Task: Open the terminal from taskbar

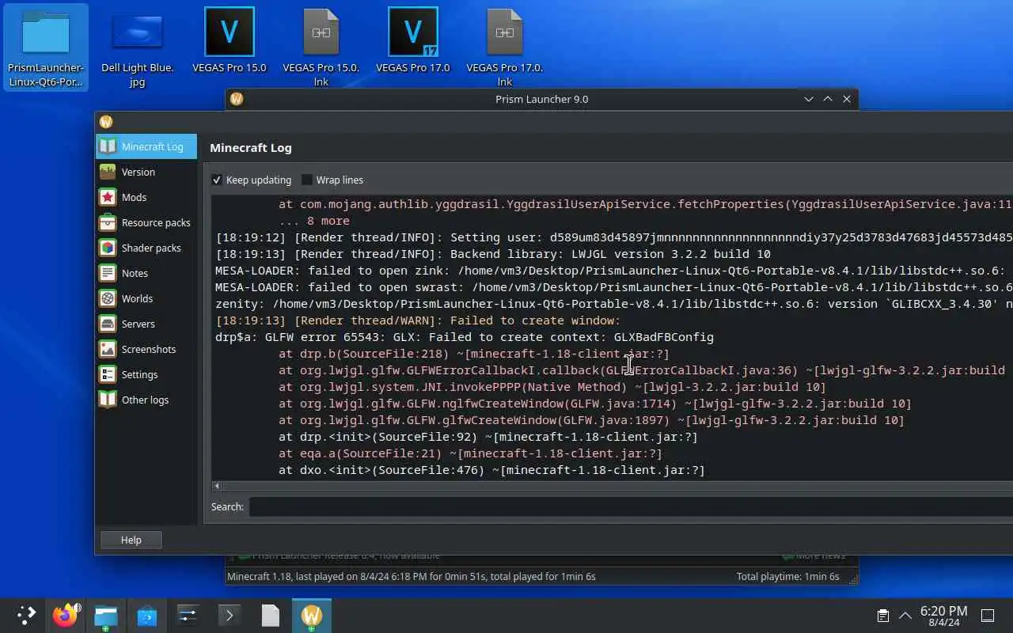Action: (x=230, y=615)
